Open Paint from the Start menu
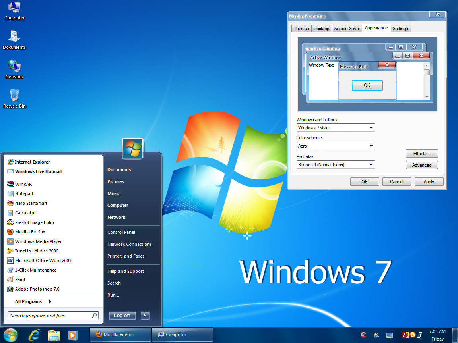 20,279
